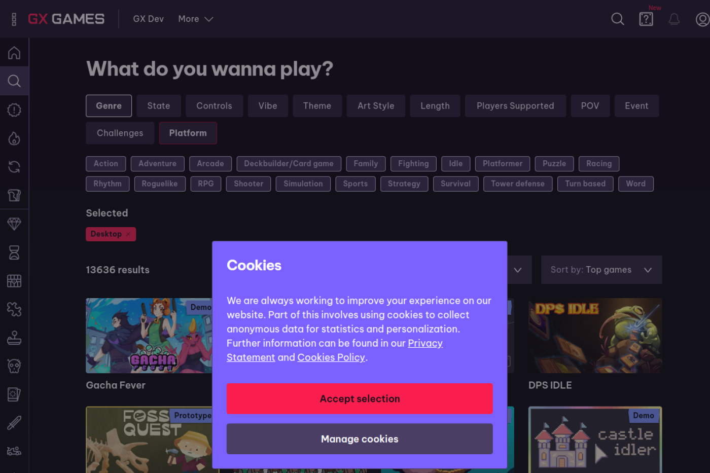Open the Controls filter tab

pyautogui.click(x=215, y=106)
